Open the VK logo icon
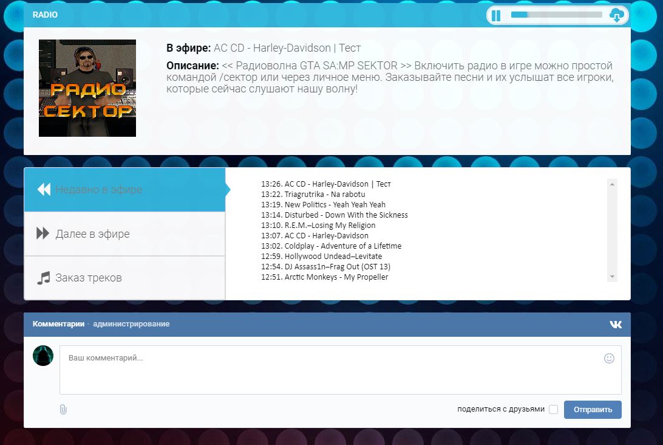 (x=616, y=325)
